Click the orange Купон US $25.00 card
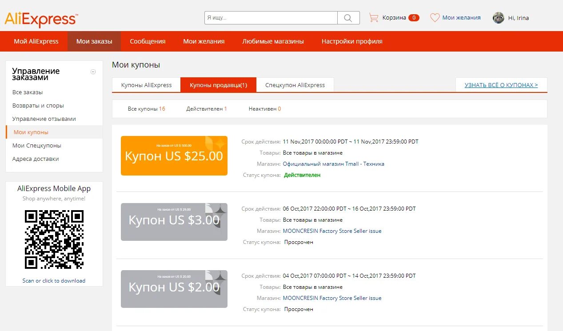 [174, 156]
